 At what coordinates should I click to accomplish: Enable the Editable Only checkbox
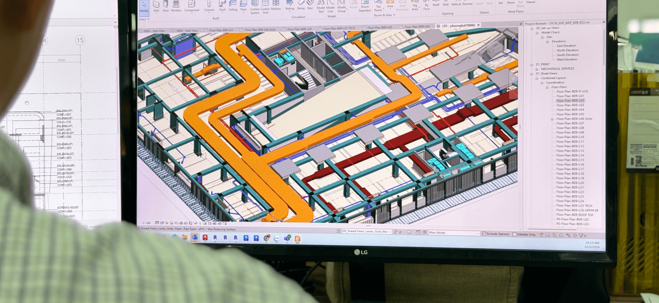coord(514,234)
